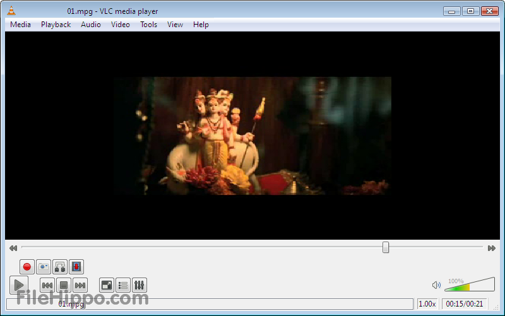Click the VLC cone title bar icon
Image resolution: width=505 pixels, height=316 pixels.
[11, 11]
